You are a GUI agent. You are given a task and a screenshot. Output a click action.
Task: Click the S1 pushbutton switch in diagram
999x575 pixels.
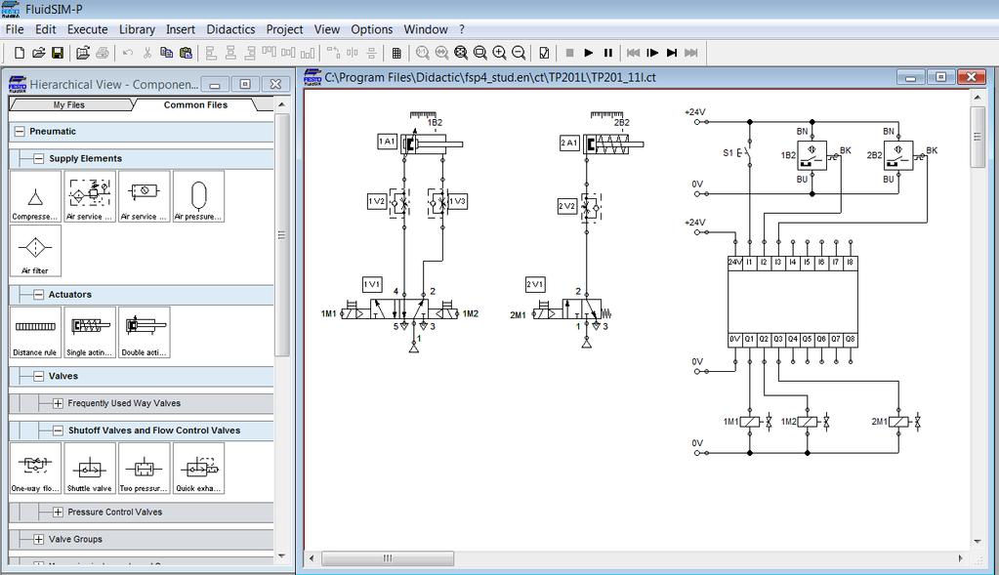[x=743, y=153]
